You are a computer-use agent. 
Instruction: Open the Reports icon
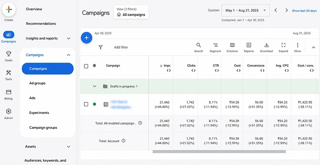coord(249,48)
